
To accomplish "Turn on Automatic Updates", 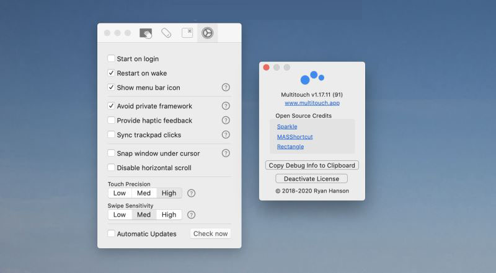I will coord(111,233).
